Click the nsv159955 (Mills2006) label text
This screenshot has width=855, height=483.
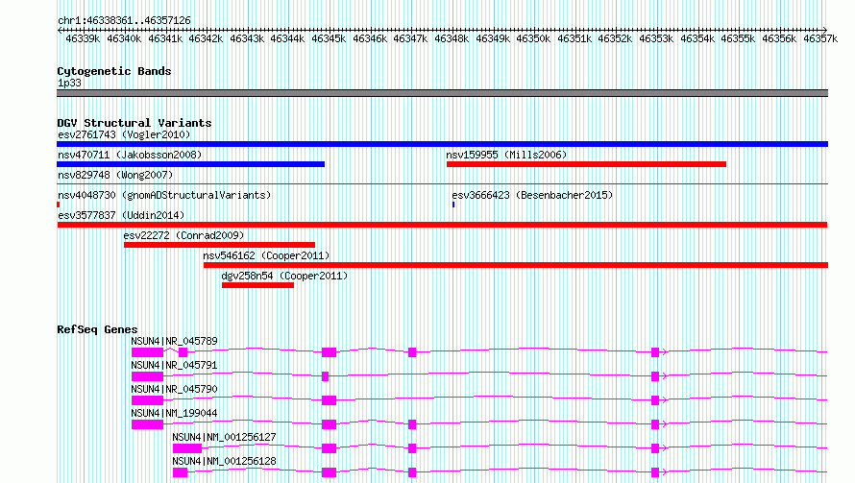506,155
